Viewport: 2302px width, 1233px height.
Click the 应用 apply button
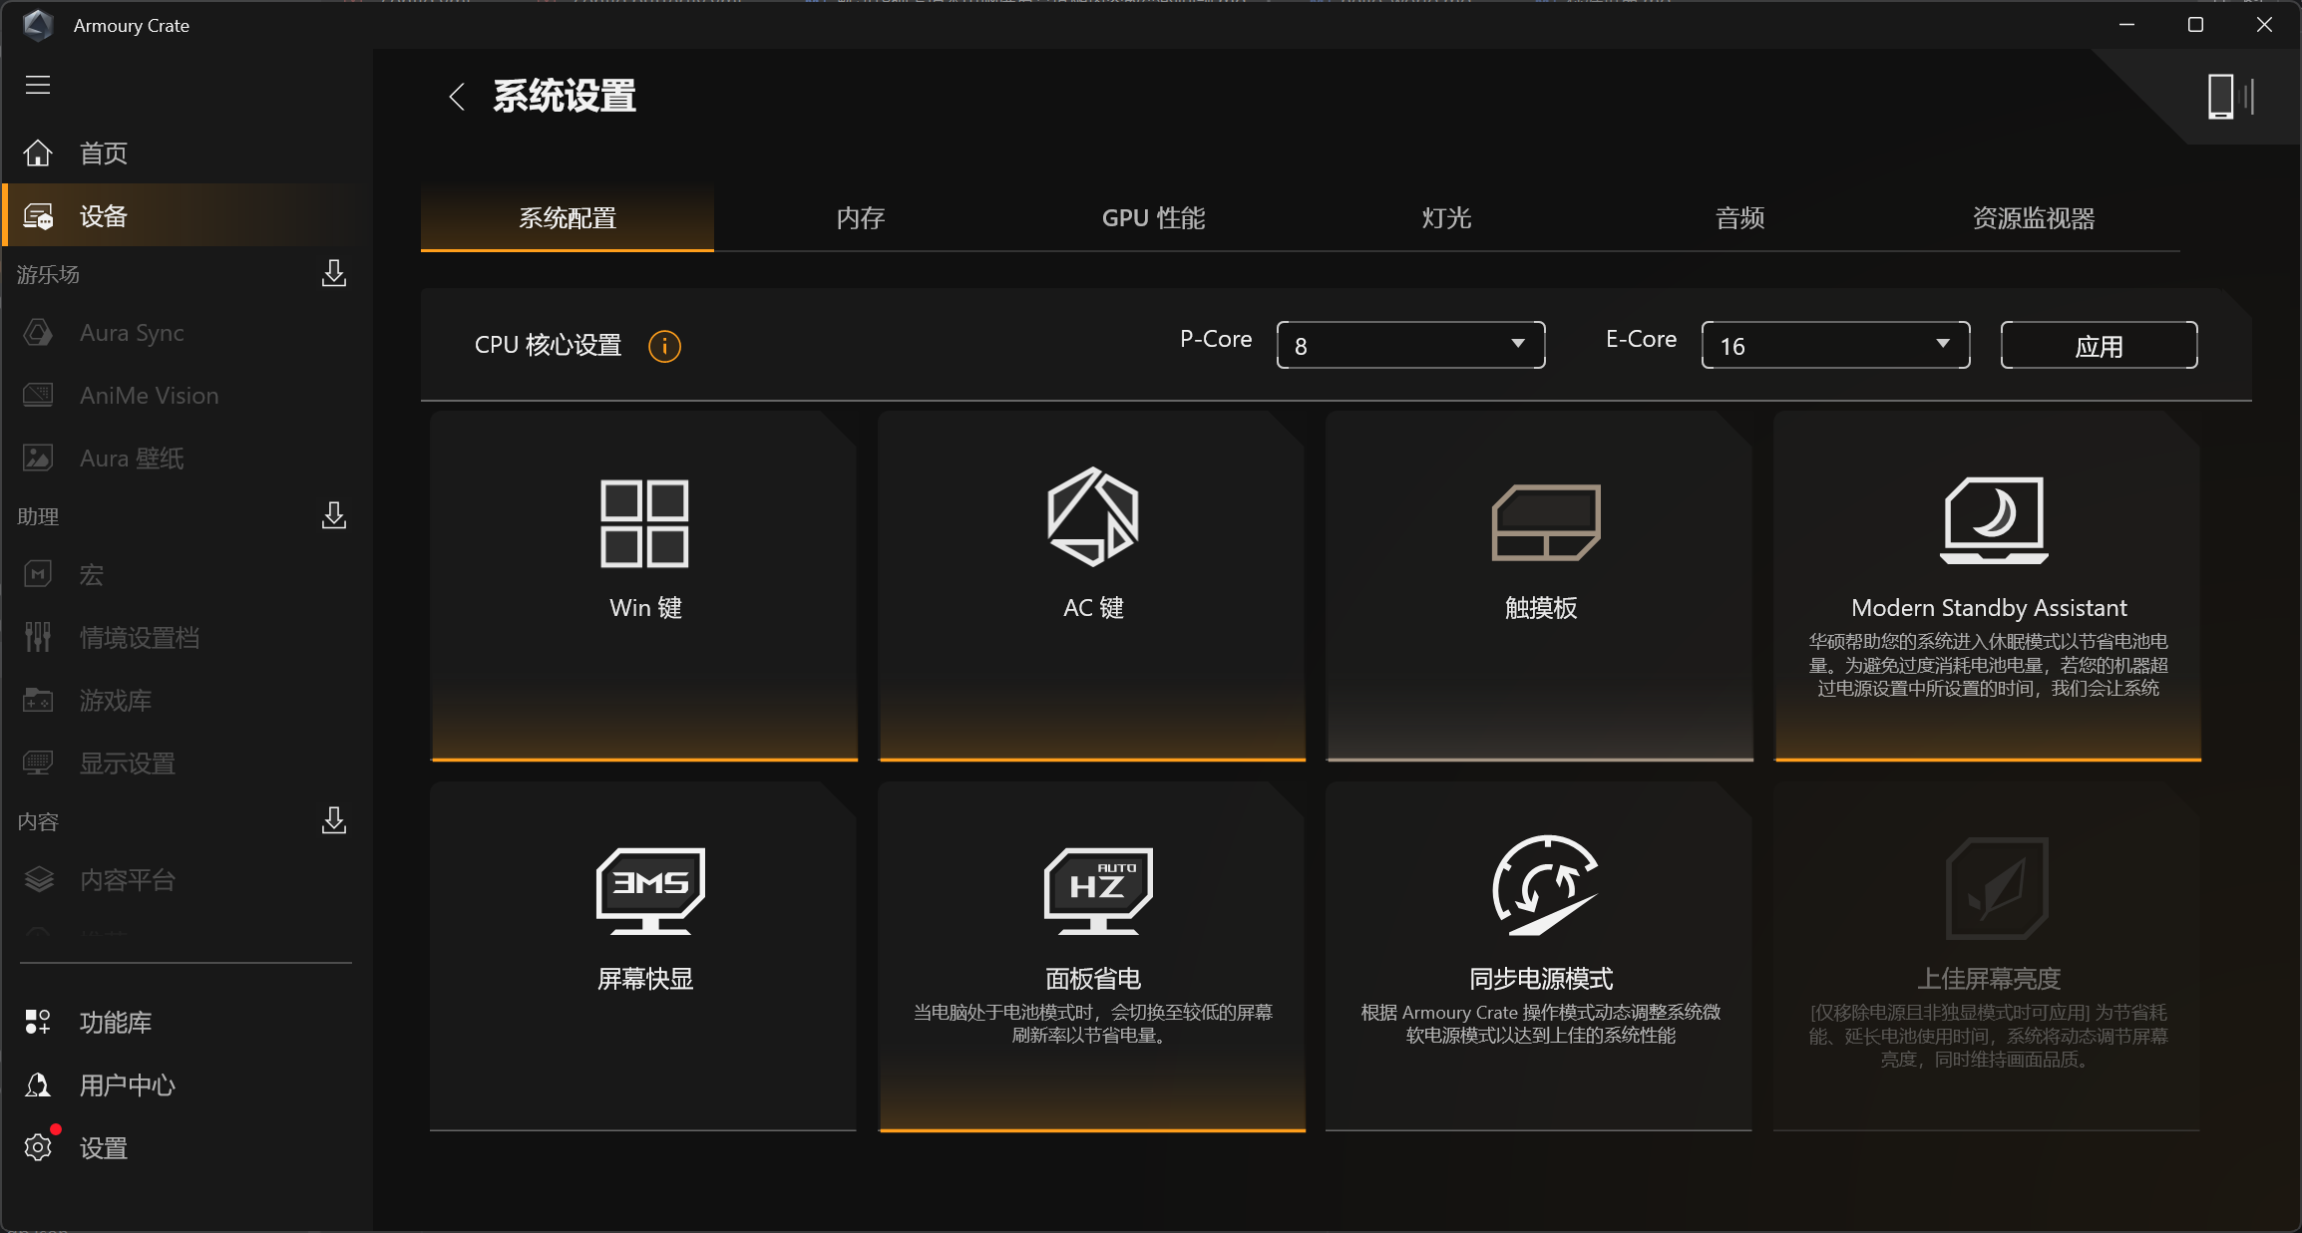click(2100, 345)
